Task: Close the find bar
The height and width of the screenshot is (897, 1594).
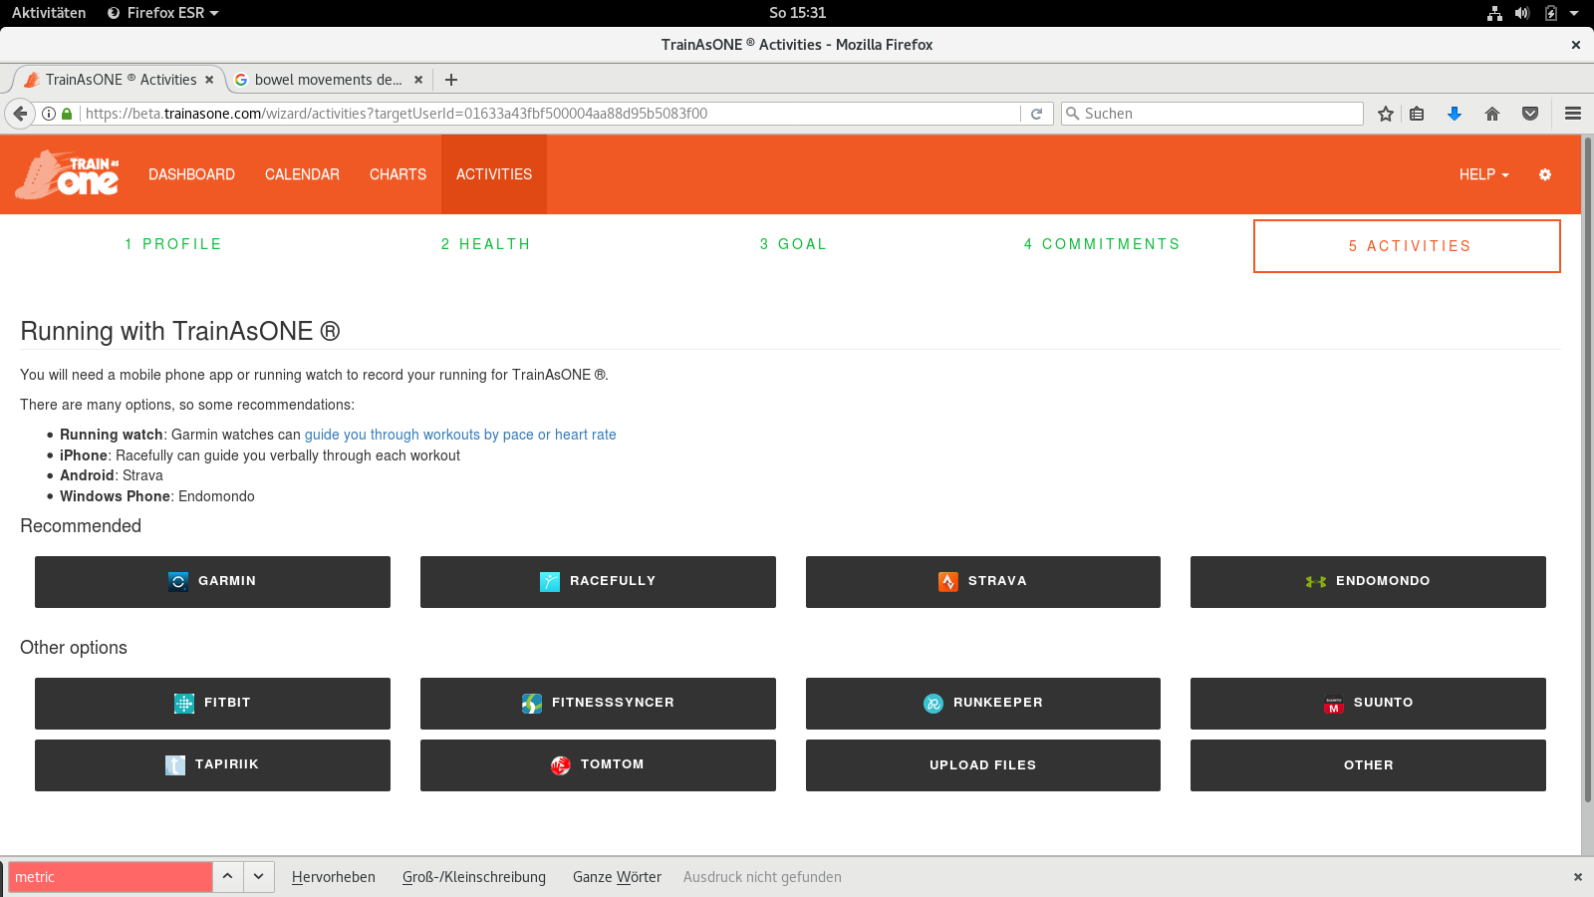Action: [1577, 877]
